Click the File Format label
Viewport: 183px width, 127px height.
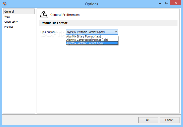tap(47, 32)
